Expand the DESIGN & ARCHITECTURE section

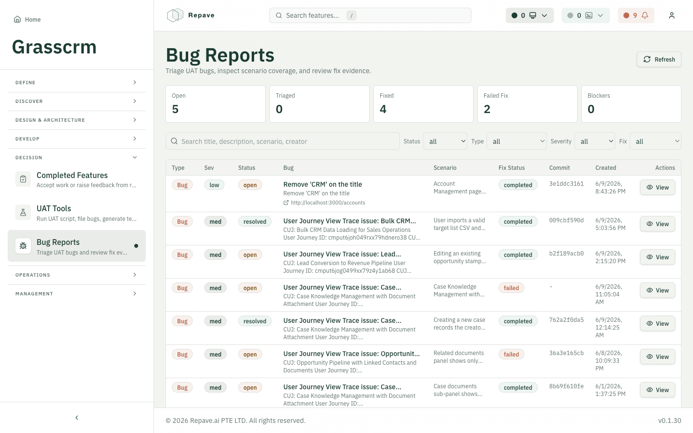[x=77, y=120]
